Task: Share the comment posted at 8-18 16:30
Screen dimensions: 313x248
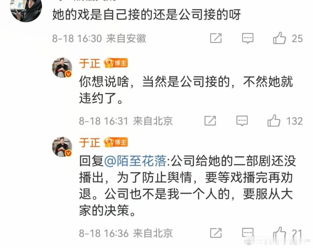Action: point(216,38)
